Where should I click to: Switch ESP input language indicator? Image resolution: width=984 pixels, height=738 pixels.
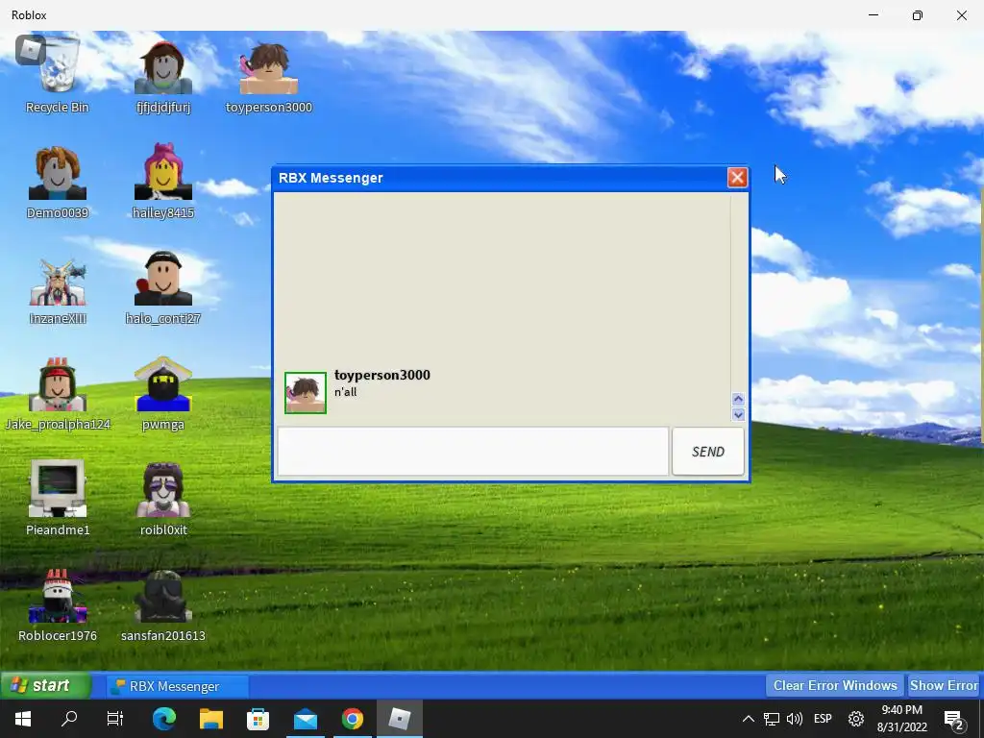(x=823, y=719)
